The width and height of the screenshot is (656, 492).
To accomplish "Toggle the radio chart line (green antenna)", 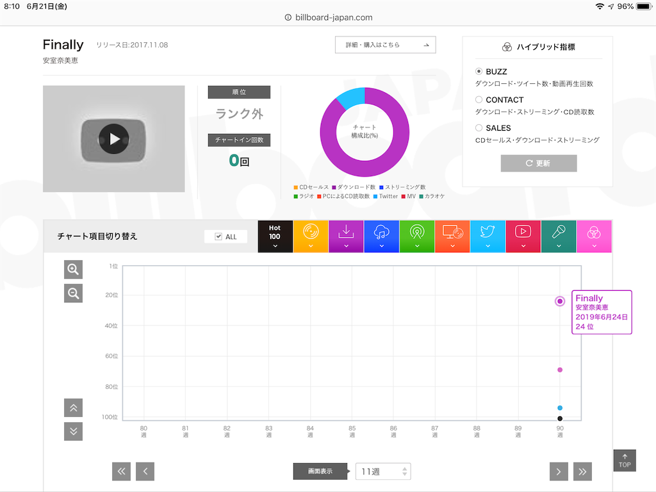I will [417, 236].
